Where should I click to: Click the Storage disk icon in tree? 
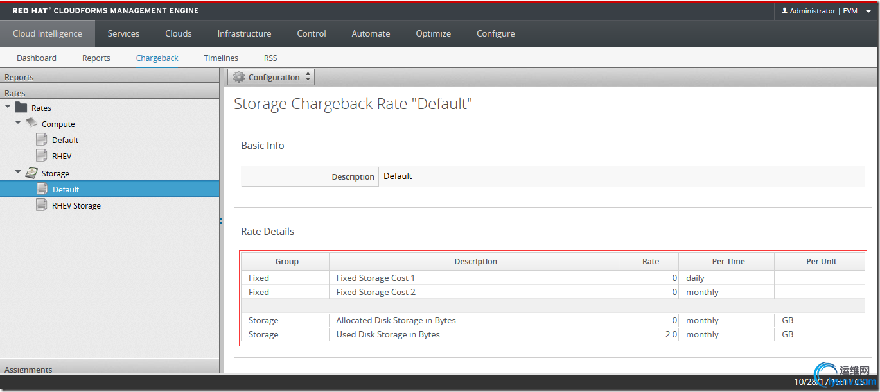[x=31, y=173]
